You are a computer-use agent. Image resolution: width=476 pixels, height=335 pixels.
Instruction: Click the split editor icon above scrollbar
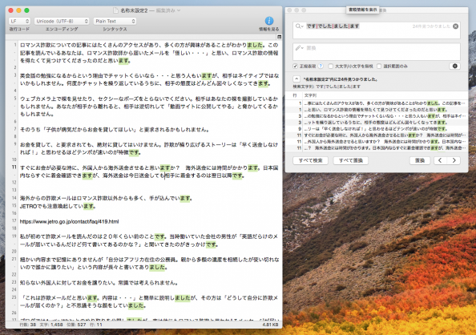point(279,37)
